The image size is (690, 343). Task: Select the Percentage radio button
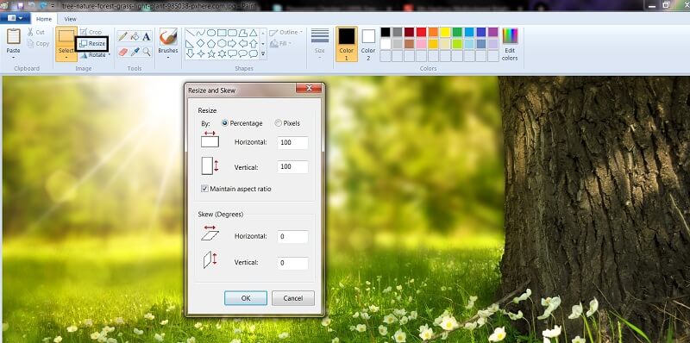[x=225, y=123]
